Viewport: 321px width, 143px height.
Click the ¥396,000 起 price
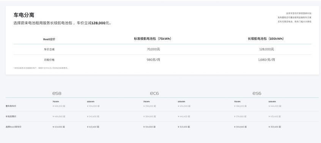coord(149,106)
